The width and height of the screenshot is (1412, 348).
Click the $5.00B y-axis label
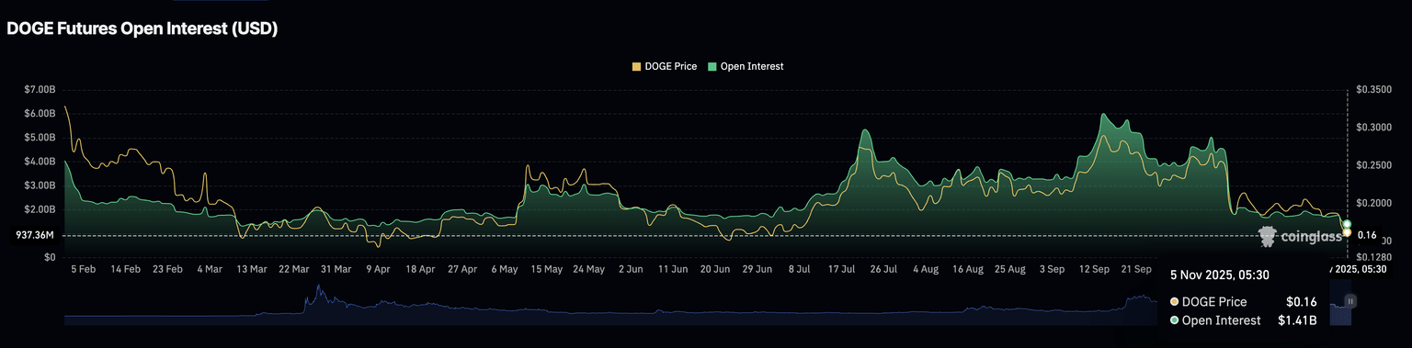click(x=40, y=138)
